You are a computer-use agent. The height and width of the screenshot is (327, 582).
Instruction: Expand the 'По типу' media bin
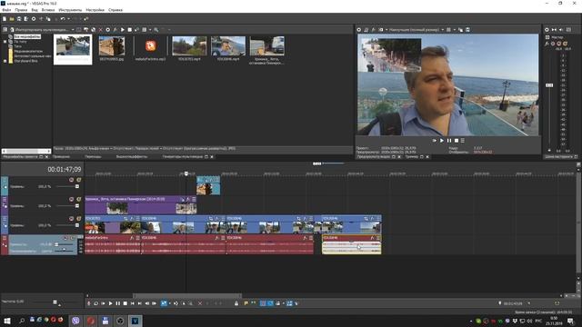pyautogui.click(x=5, y=42)
